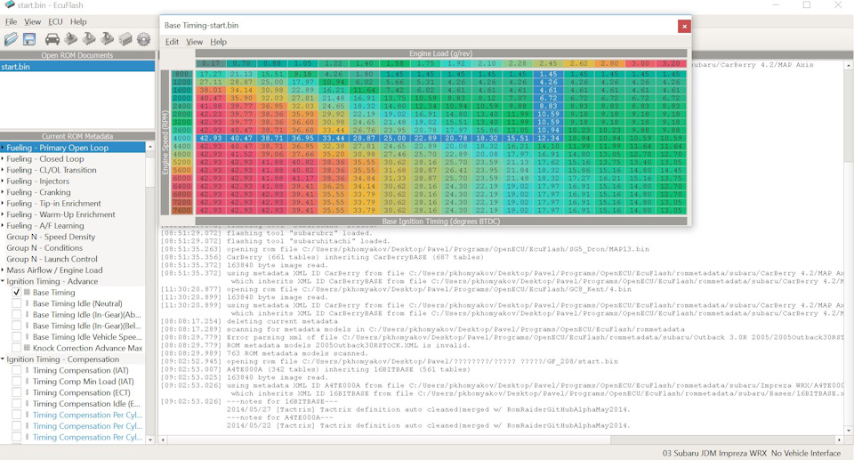This screenshot has height=460, width=854.
Task: Expand the Fueling - CL/OL Transition group
Action: click(x=3, y=170)
